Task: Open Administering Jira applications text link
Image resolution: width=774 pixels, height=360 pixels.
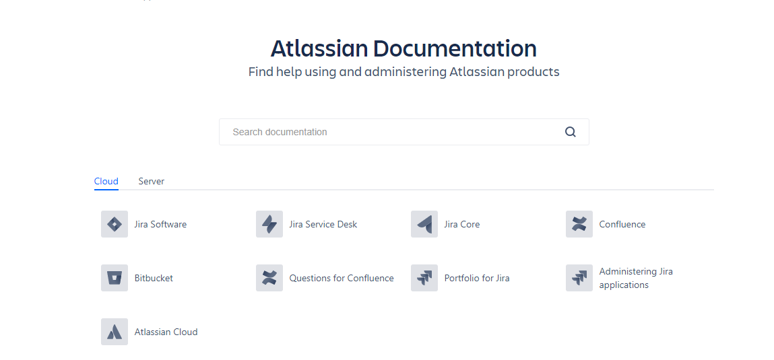Action: pyautogui.click(x=636, y=278)
